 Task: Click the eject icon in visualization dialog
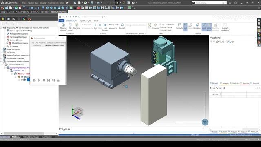tap(58, 80)
